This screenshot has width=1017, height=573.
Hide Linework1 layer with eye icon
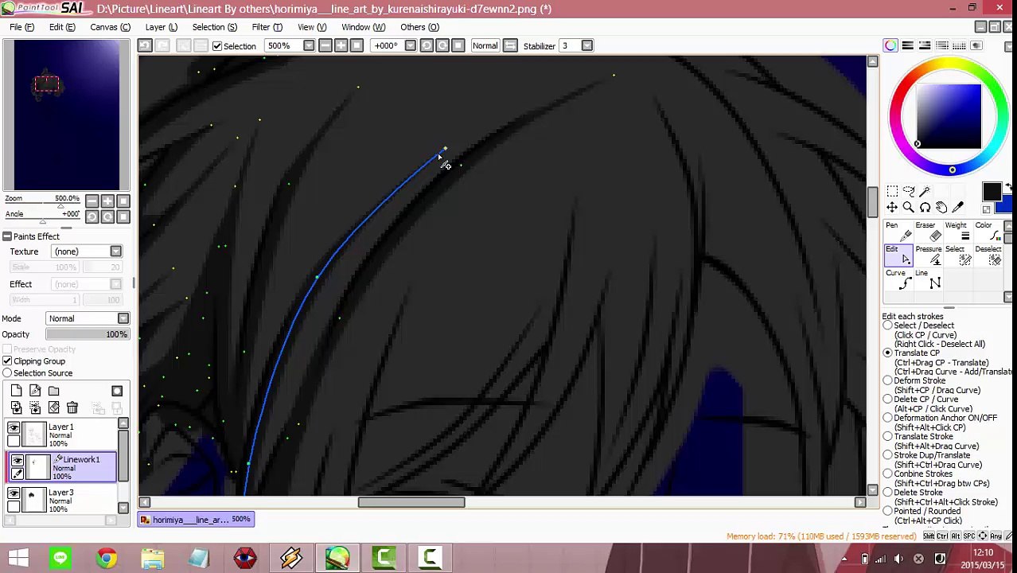17,460
